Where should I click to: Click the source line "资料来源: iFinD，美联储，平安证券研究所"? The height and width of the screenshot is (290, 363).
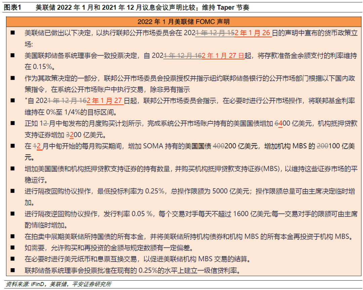click(x=58, y=284)
